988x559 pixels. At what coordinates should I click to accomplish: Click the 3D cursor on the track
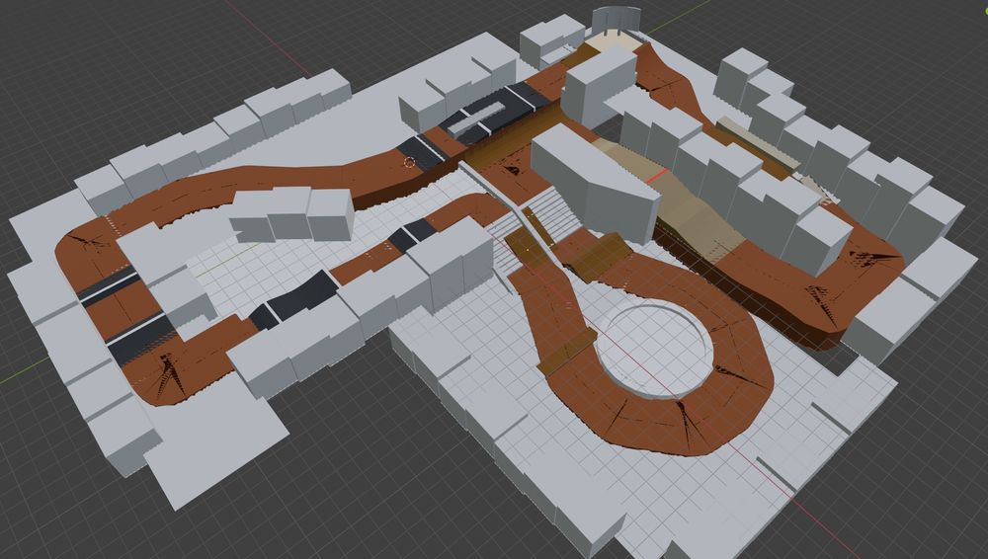coord(410,163)
